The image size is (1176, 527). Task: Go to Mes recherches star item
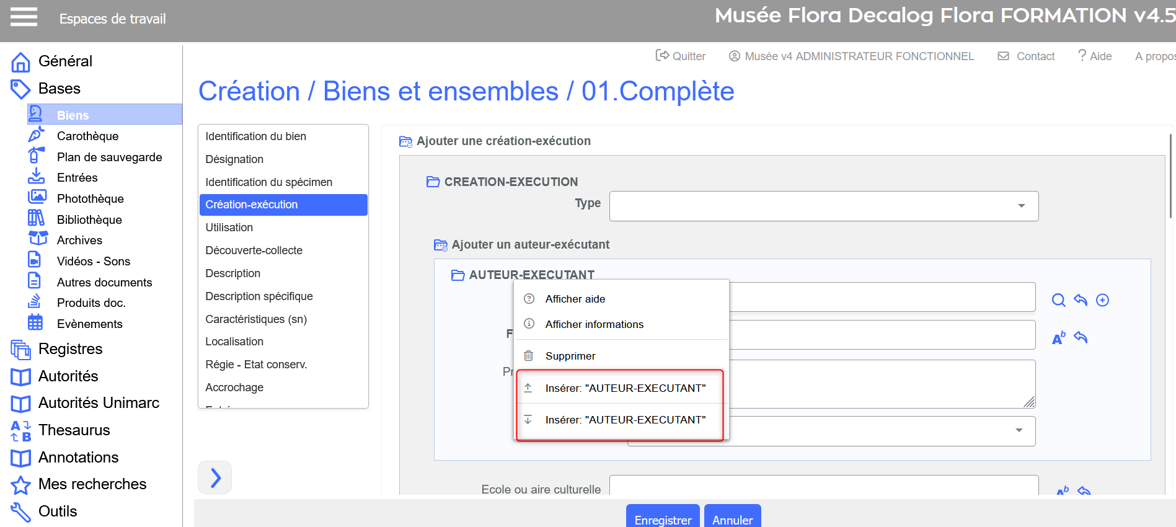(20, 484)
